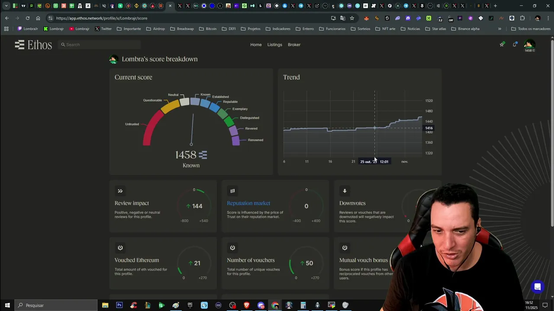Open the profile avatar with 1458 score
This screenshot has width=554, height=311.
[x=529, y=44]
